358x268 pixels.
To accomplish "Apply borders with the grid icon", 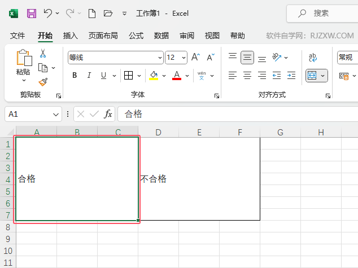I will 128,75.
